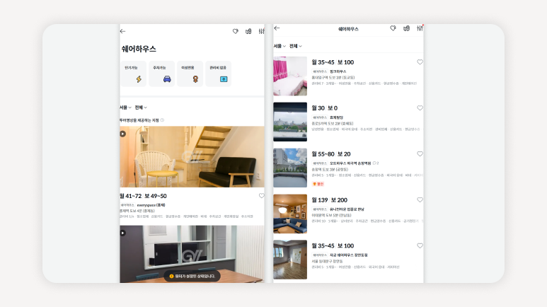Image resolution: width=547 pixels, height=307 pixels.
Task: Click 서울 동대문구 장안동 address text
Action: coord(327,261)
